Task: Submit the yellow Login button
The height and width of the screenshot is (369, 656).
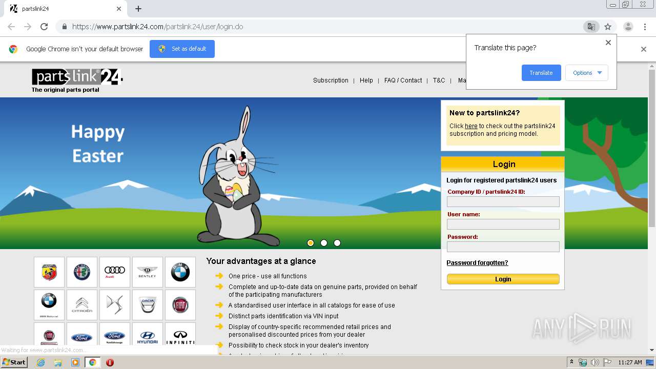Action: (x=503, y=279)
